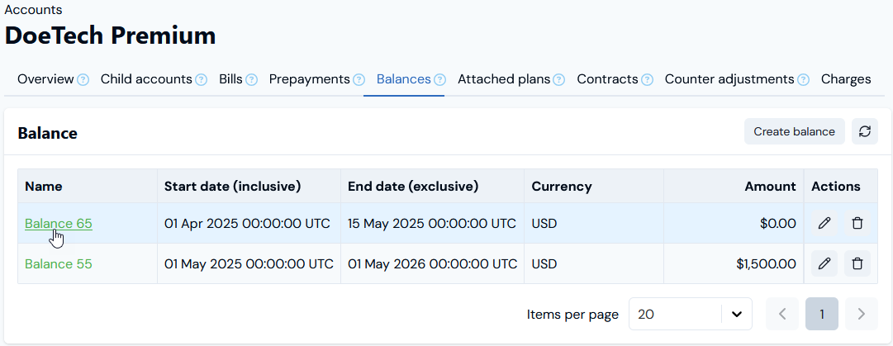The image size is (893, 346).
Task: Click the refresh icon beside Create balance
Action: (x=865, y=131)
